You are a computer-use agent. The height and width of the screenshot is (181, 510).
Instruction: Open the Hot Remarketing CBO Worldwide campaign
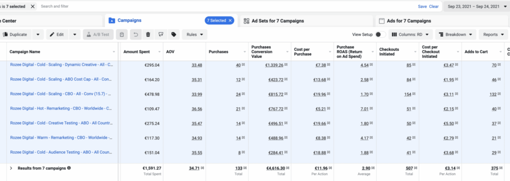tap(61, 108)
